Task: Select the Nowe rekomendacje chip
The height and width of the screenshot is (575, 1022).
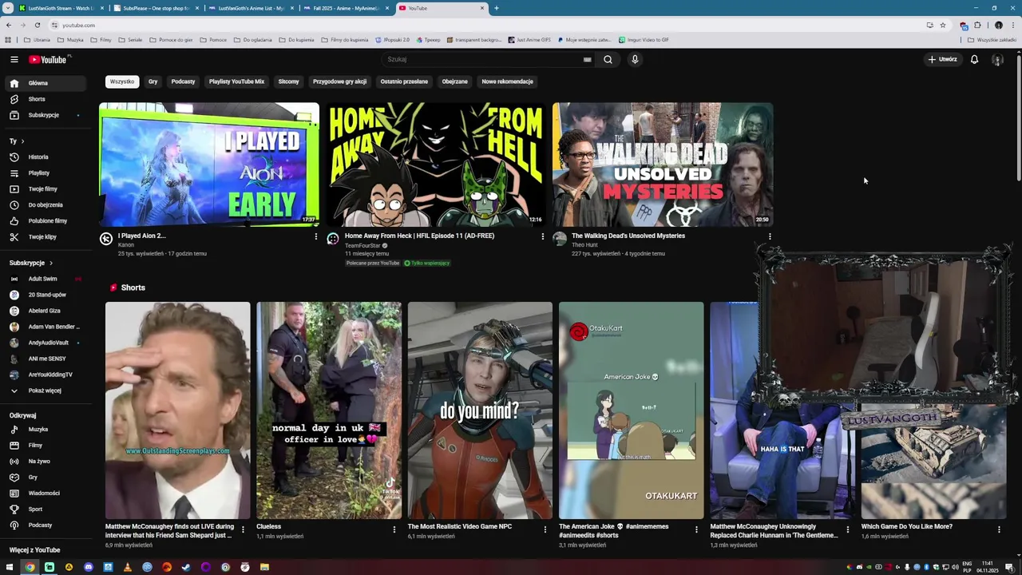Action: [507, 81]
